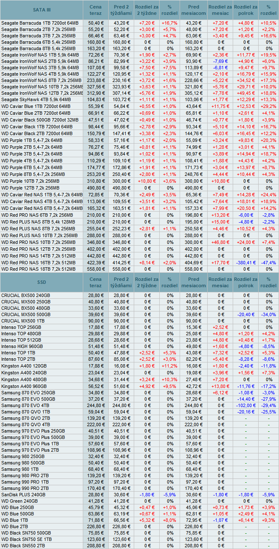Select the WD Red PRO NAS 18TB row name
This screenshot has height=549, width=279.
[38, 269]
